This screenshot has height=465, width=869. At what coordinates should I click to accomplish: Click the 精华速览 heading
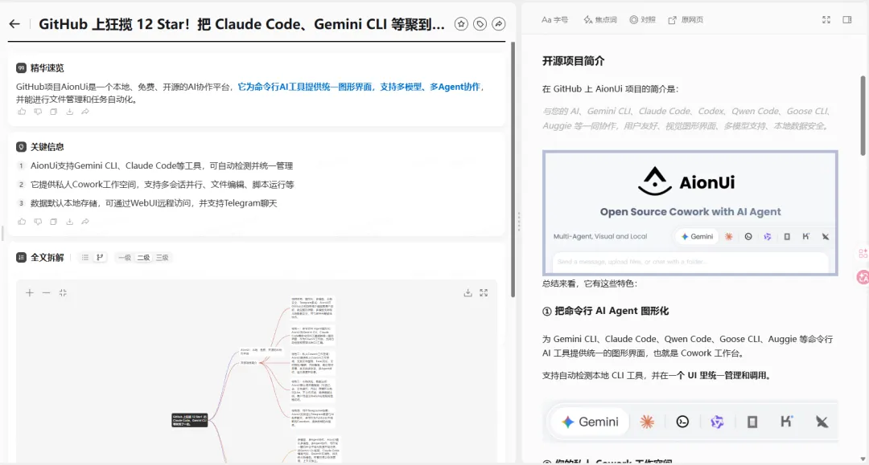click(47, 68)
